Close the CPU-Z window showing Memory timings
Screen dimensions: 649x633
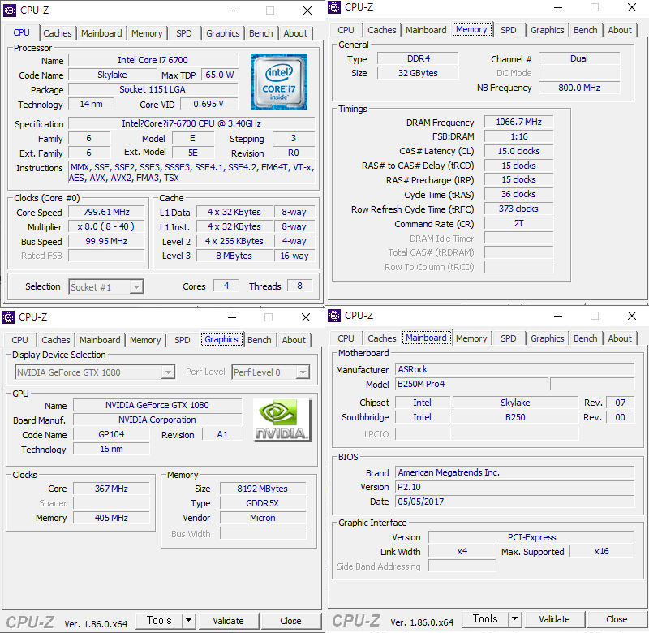pos(632,7)
